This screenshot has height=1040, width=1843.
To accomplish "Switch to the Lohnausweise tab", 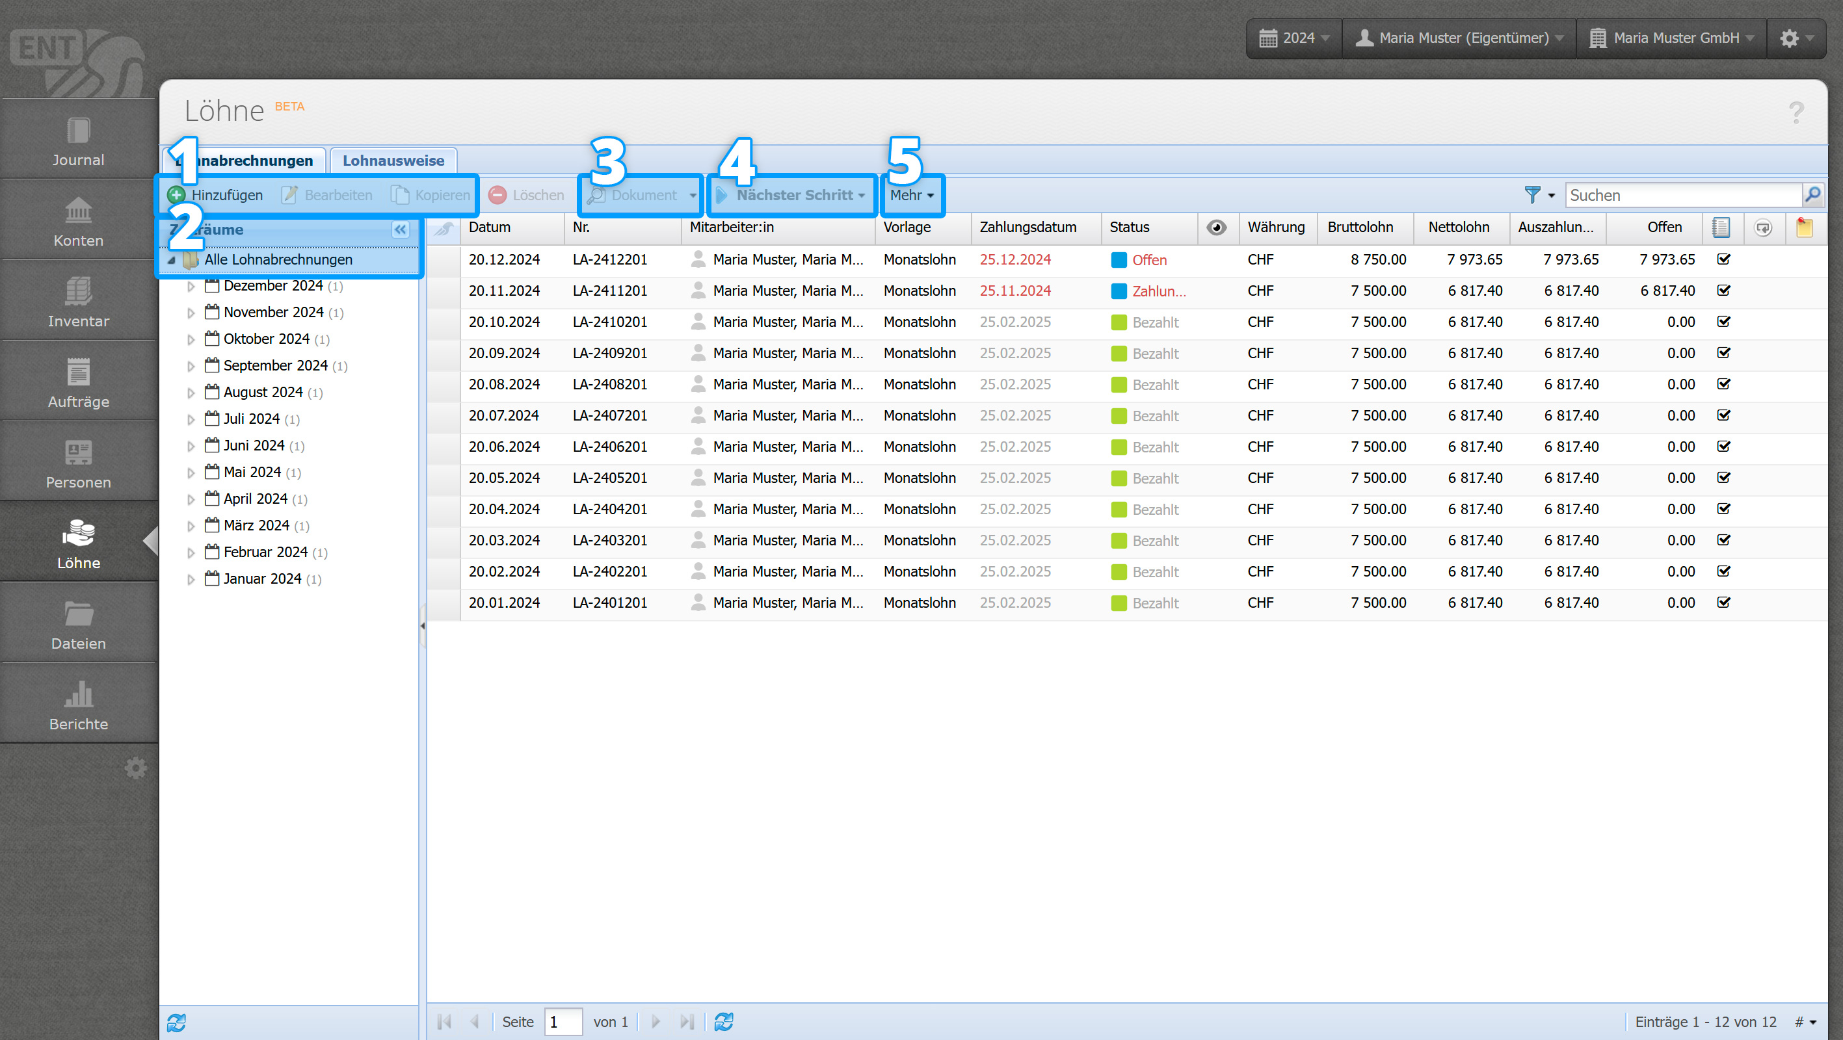I will (x=393, y=160).
